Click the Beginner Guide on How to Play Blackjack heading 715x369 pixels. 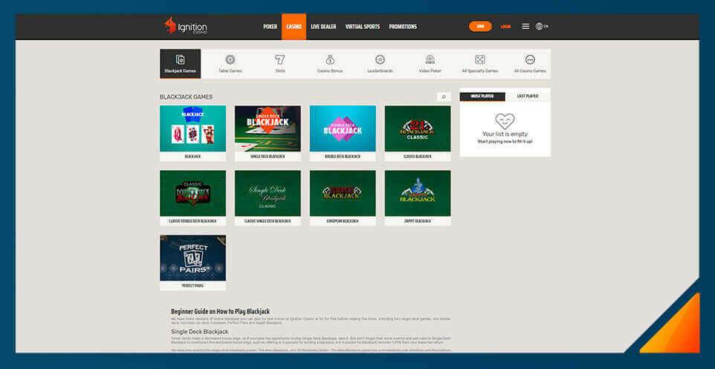pos(220,312)
